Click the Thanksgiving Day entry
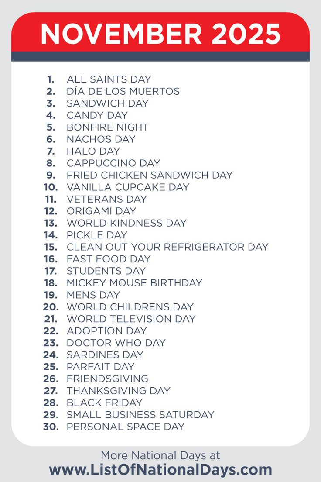 pos(118,391)
